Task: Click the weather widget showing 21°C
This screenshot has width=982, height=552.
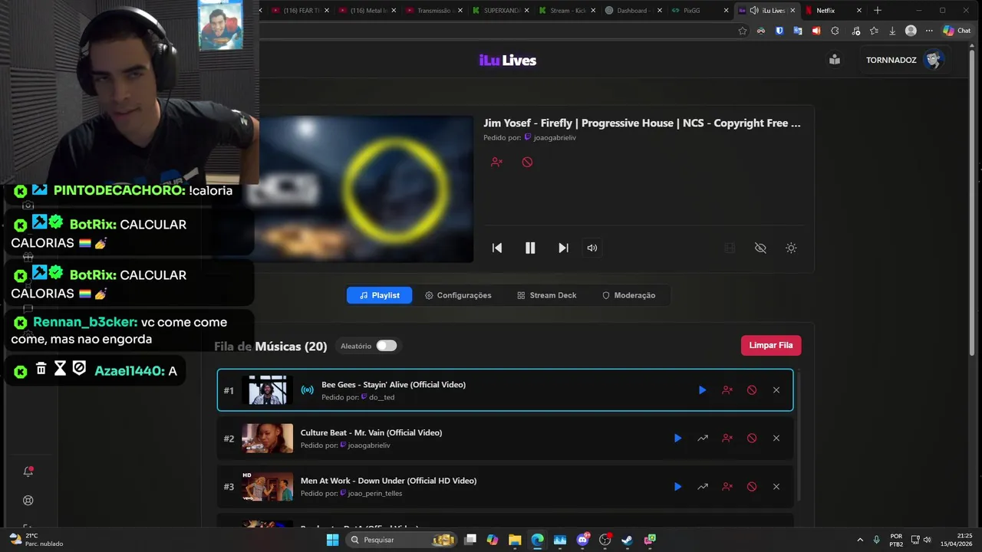Action: [36, 540]
